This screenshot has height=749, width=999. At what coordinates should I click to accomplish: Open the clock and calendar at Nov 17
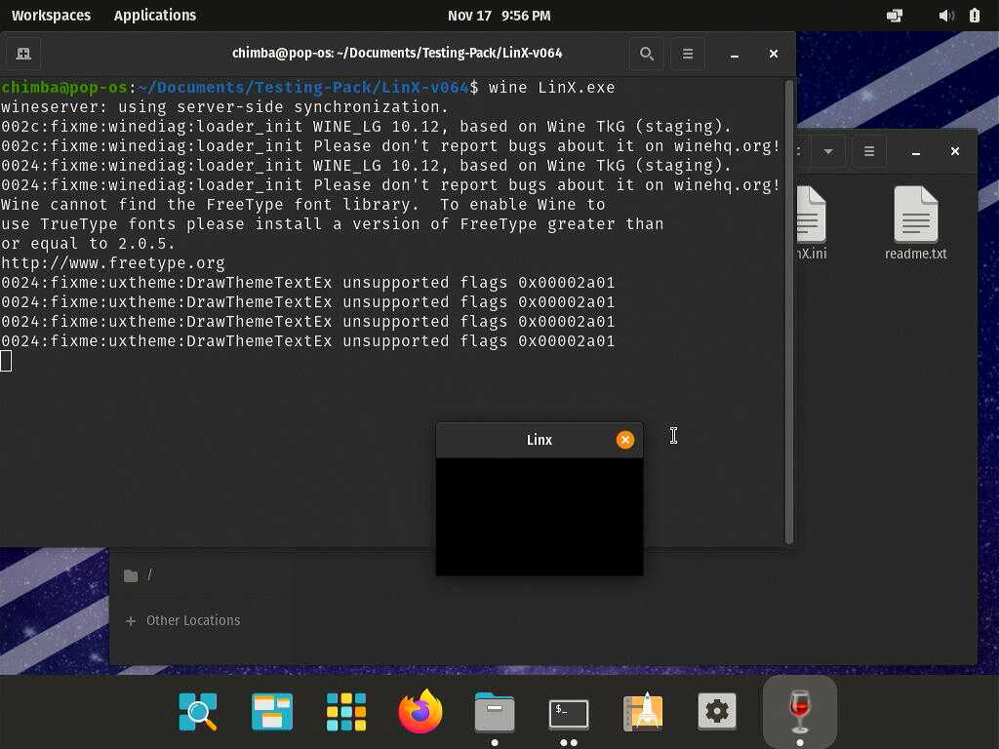[x=499, y=16]
